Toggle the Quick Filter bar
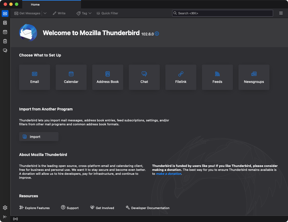The image size is (288, 222). click(107, 13)
